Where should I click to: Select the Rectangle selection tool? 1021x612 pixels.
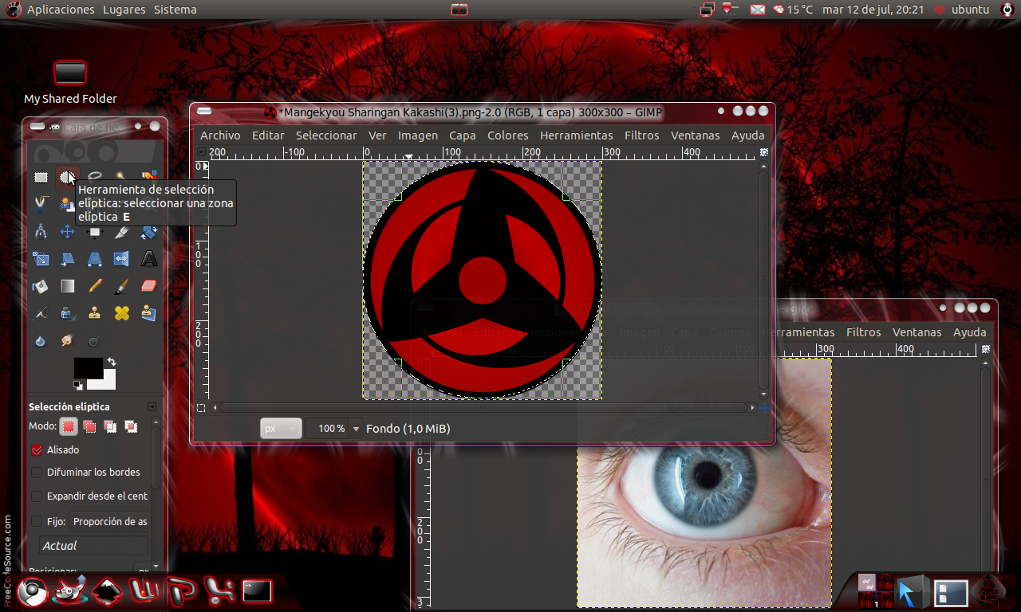[x=41, y=176]
